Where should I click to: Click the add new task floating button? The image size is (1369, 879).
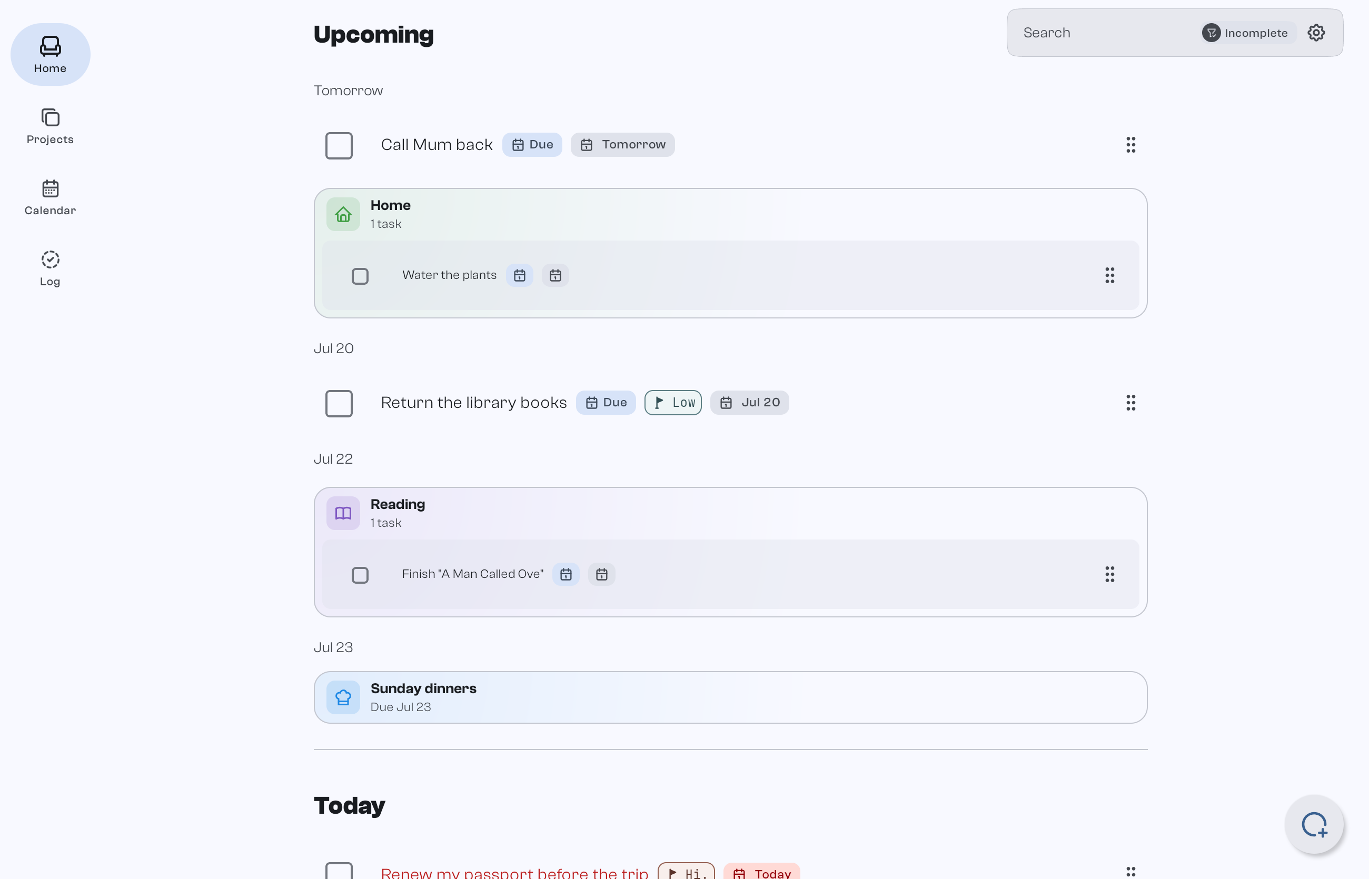(1314, 824)
